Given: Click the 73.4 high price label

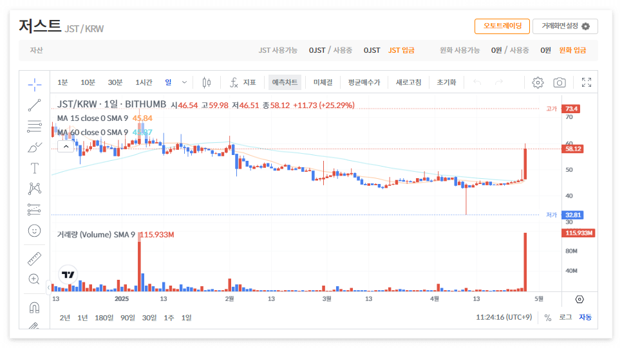Looking at the screenshot, I should click(x=571, y=109).
